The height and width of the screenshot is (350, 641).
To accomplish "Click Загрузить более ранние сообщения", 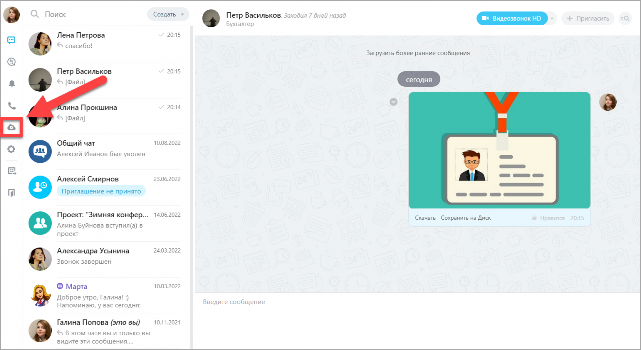I will 418,53.
